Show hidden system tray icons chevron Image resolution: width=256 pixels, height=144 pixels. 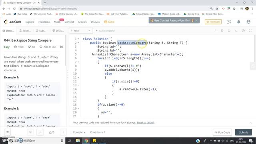click(x=211, y=140)
